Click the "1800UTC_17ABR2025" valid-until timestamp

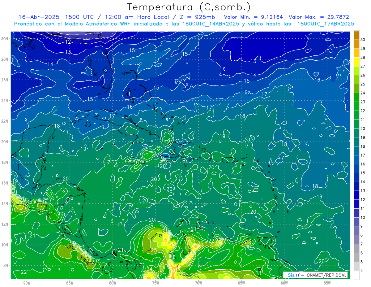[x=326, y=24]
